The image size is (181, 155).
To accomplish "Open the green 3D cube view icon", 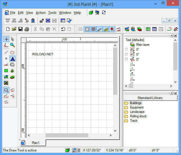I will coord(91,13).
